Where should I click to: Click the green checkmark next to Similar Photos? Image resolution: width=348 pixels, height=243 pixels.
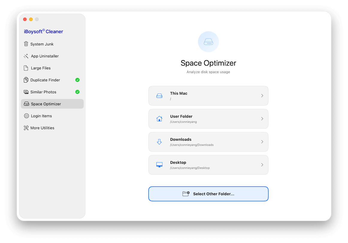(x=77, y=92)
